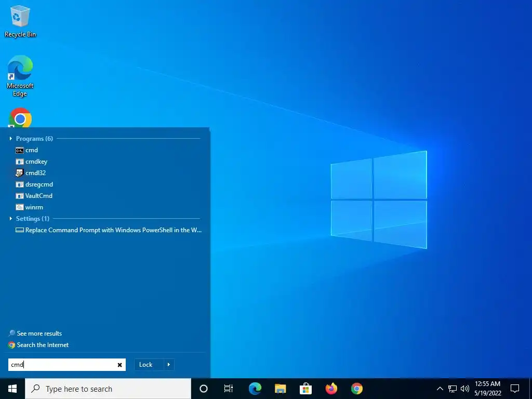This screenshot has width=532, height=399.
Task: Open File Explorer from the taskbar
Action: pos(280,389)
